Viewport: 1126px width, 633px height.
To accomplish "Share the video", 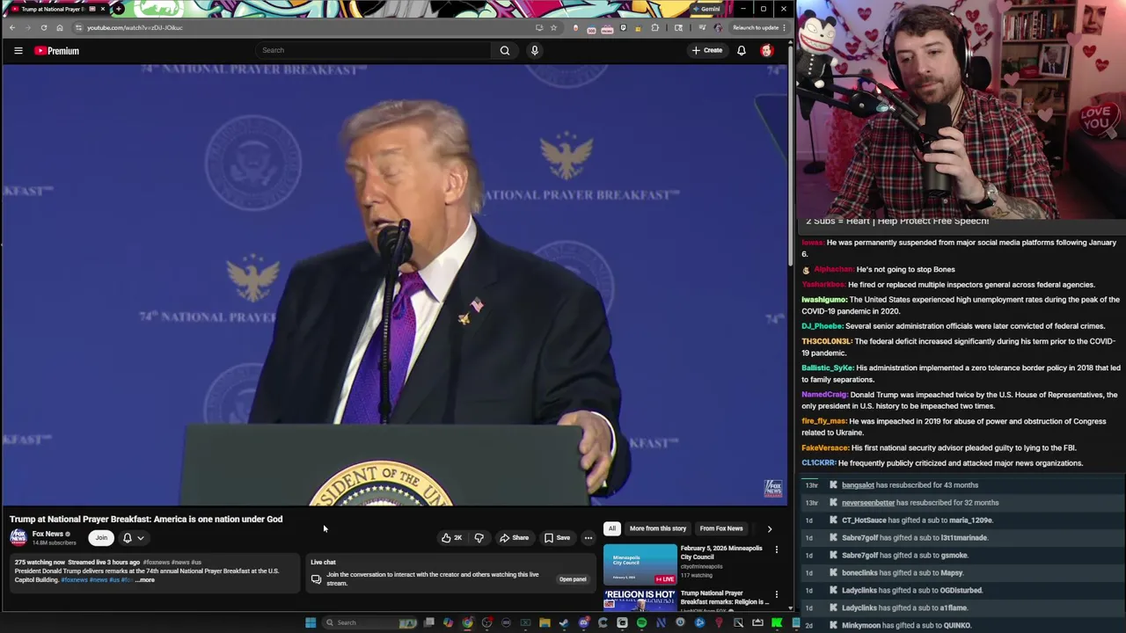I will point(514,537).
